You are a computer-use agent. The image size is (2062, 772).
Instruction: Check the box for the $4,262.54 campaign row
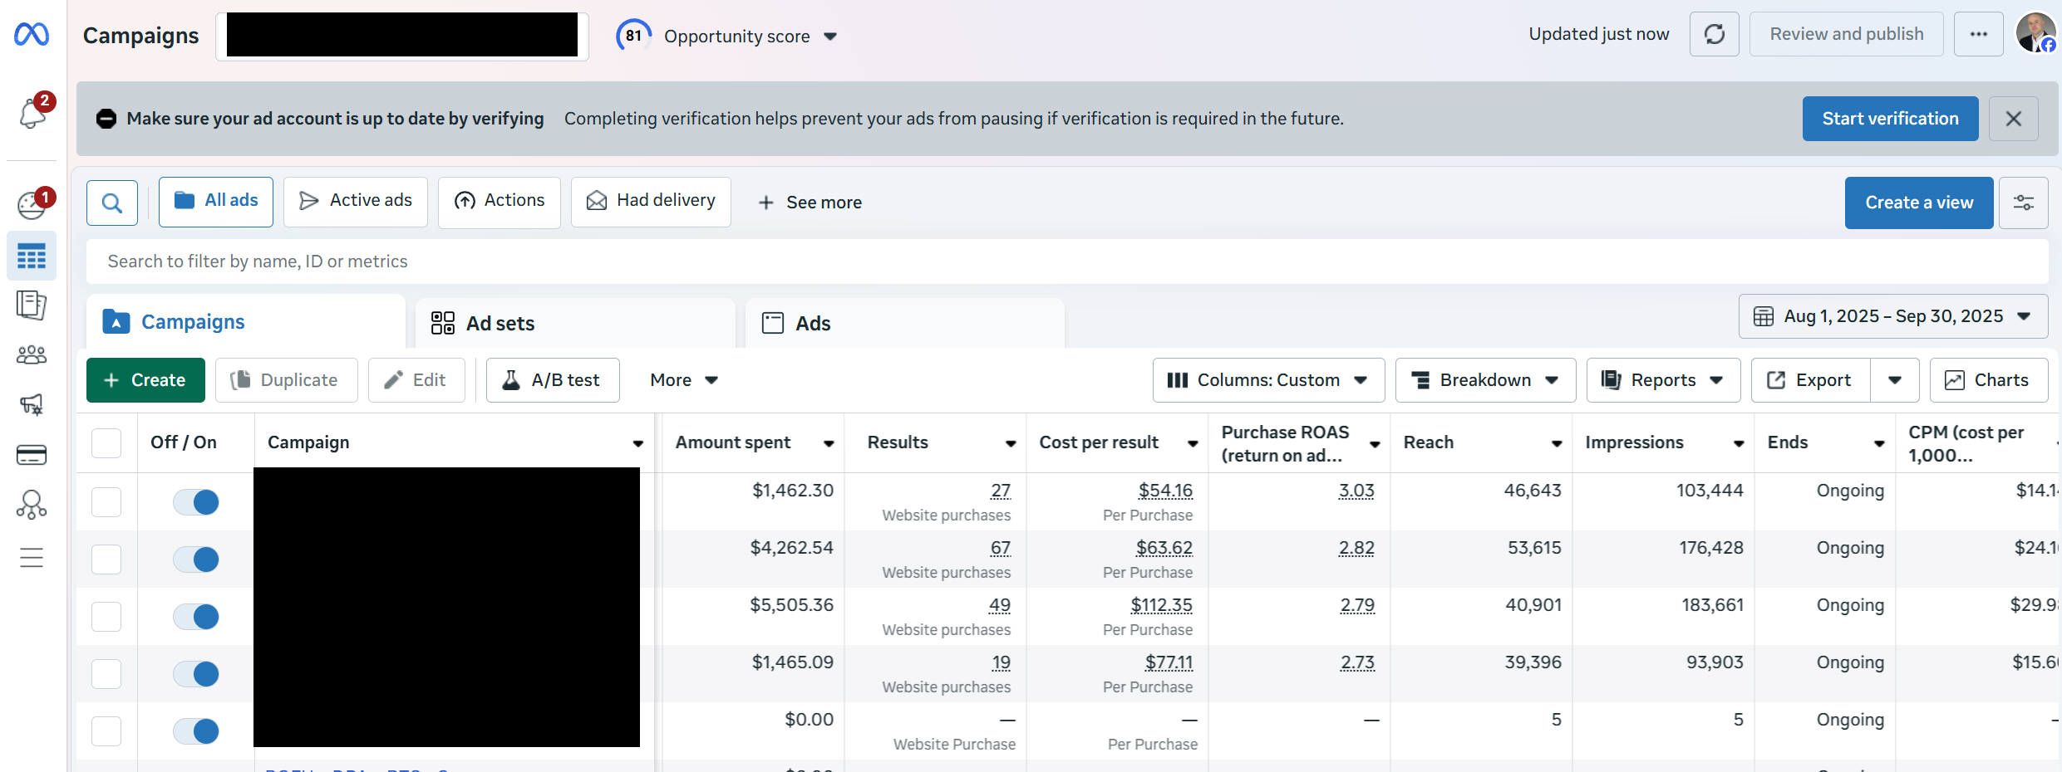pos(106,559)
